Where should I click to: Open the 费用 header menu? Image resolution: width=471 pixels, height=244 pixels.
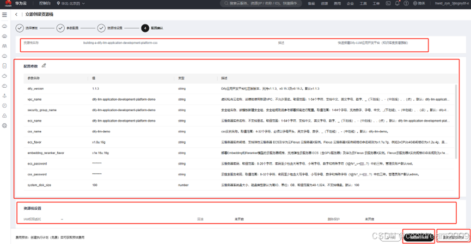pyautogui.click(x=337, y=4)
